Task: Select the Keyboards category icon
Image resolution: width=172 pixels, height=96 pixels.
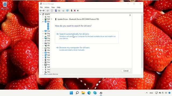Action: [x=45, y=48]
